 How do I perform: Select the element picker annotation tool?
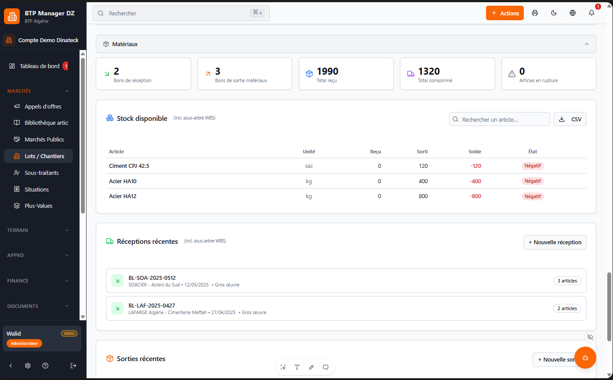click(283, 367)
